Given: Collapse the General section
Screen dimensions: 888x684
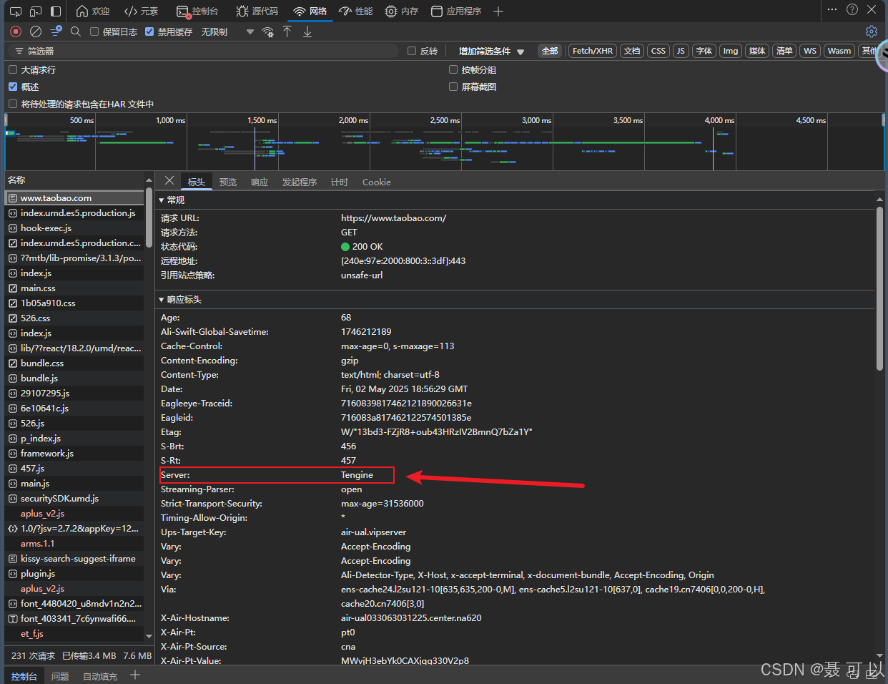Looking at the screenshot, I should click(x=162, y=200).
